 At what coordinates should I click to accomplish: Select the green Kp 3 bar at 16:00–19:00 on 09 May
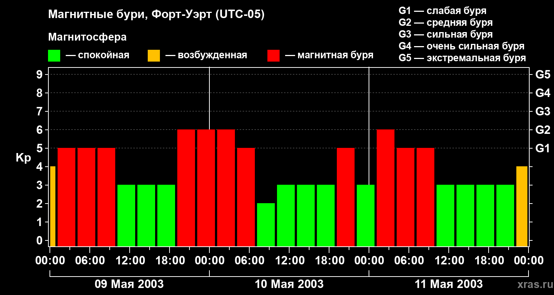[x=166, y=216]
